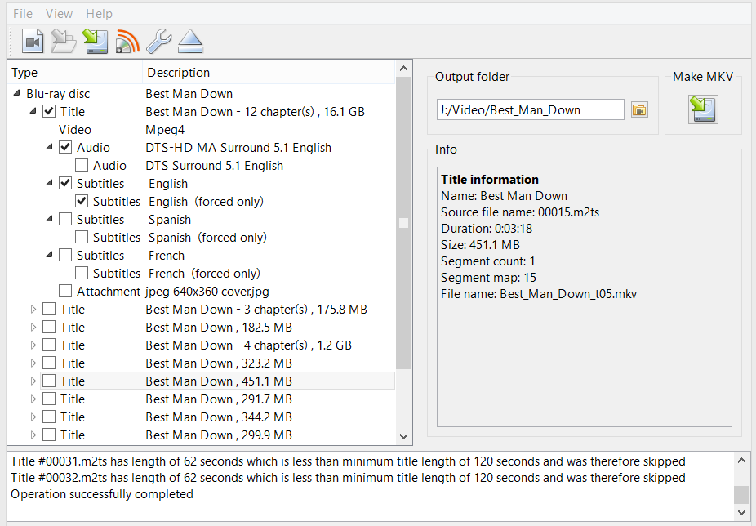
Task: Browse for output folder with folder icon
Action: pos(639,110)
